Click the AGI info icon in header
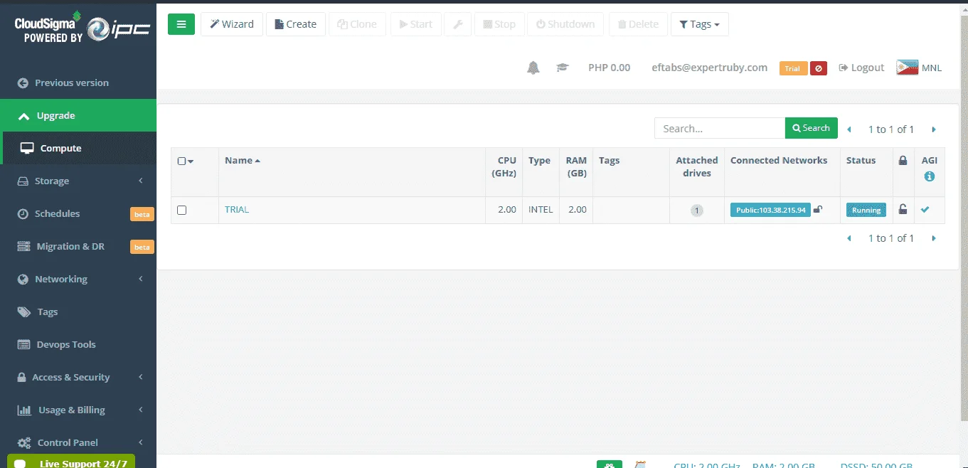This screenshot has width=968, height=468. pos(930,176)
